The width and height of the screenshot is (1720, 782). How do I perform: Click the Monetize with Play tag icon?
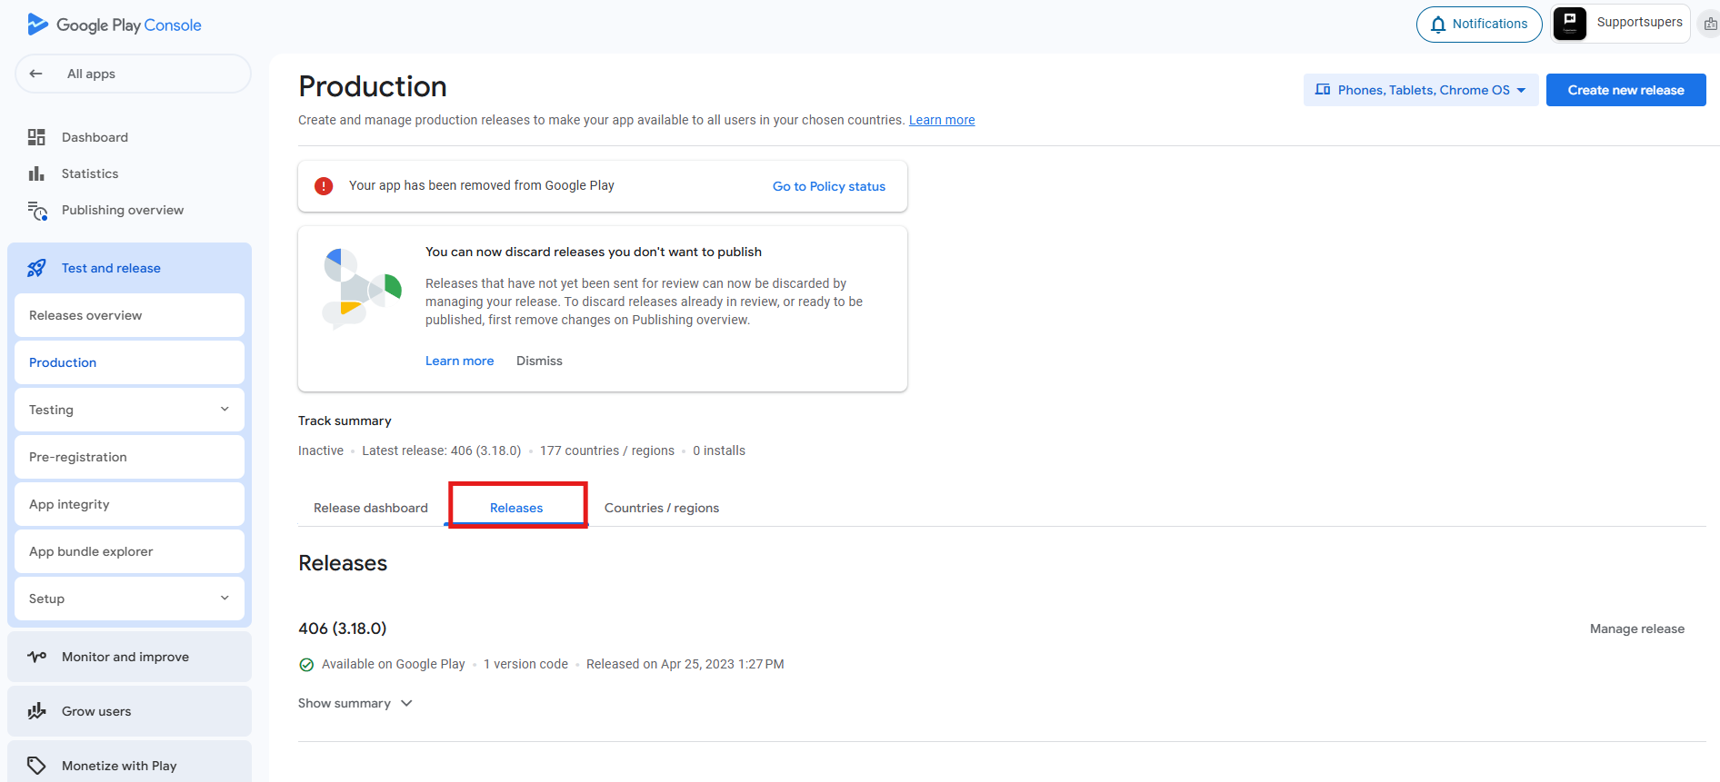point(36,766)
